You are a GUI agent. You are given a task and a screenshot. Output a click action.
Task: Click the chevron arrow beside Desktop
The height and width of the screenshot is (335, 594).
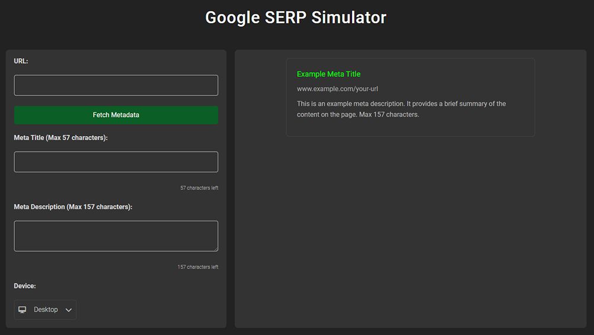(x=69, y=310)
